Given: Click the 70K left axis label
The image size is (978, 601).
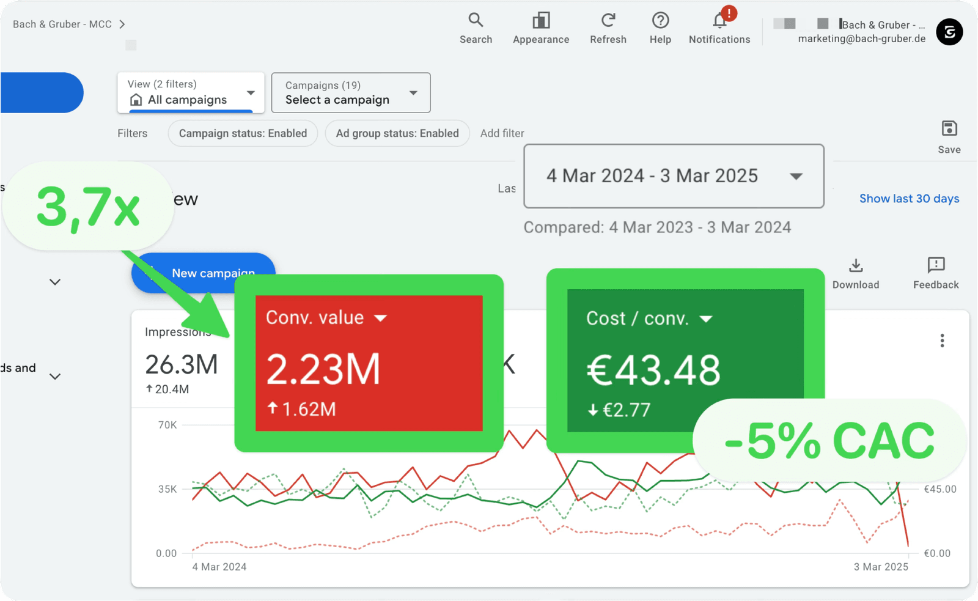Looking at the screenshot, I should tap(167, 425).
